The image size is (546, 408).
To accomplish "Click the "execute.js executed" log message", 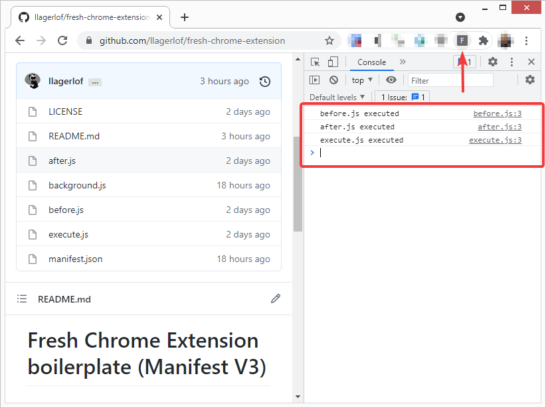I will [x=361, y=140].
